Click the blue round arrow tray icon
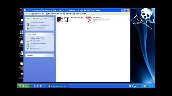This screenshot has width=172, height=96. tap(132, 86)
